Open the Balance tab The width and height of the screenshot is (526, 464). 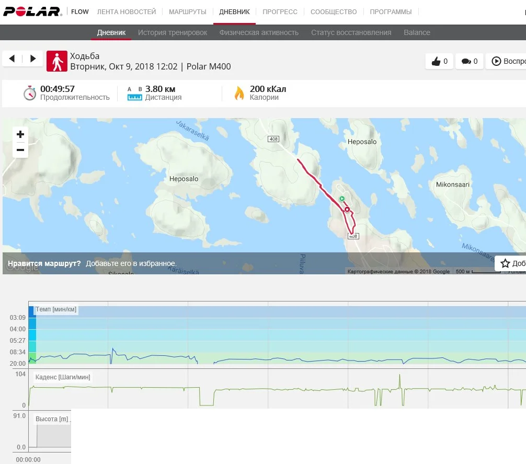pos(417,32)
